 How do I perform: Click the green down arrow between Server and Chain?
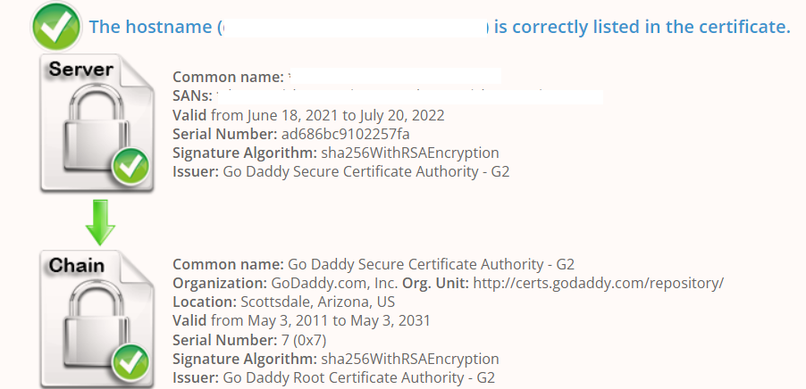100,224
